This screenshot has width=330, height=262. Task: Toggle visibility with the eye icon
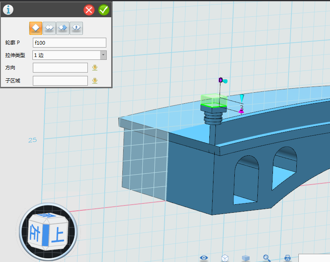point(204,258)
